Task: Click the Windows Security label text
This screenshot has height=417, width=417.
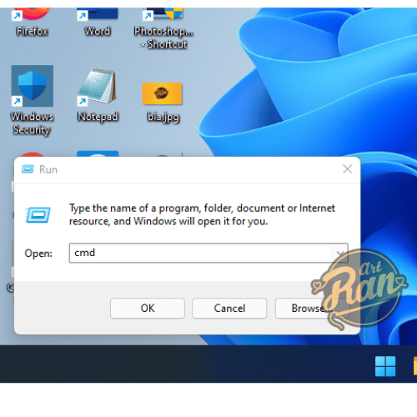Action: (33, 123)
